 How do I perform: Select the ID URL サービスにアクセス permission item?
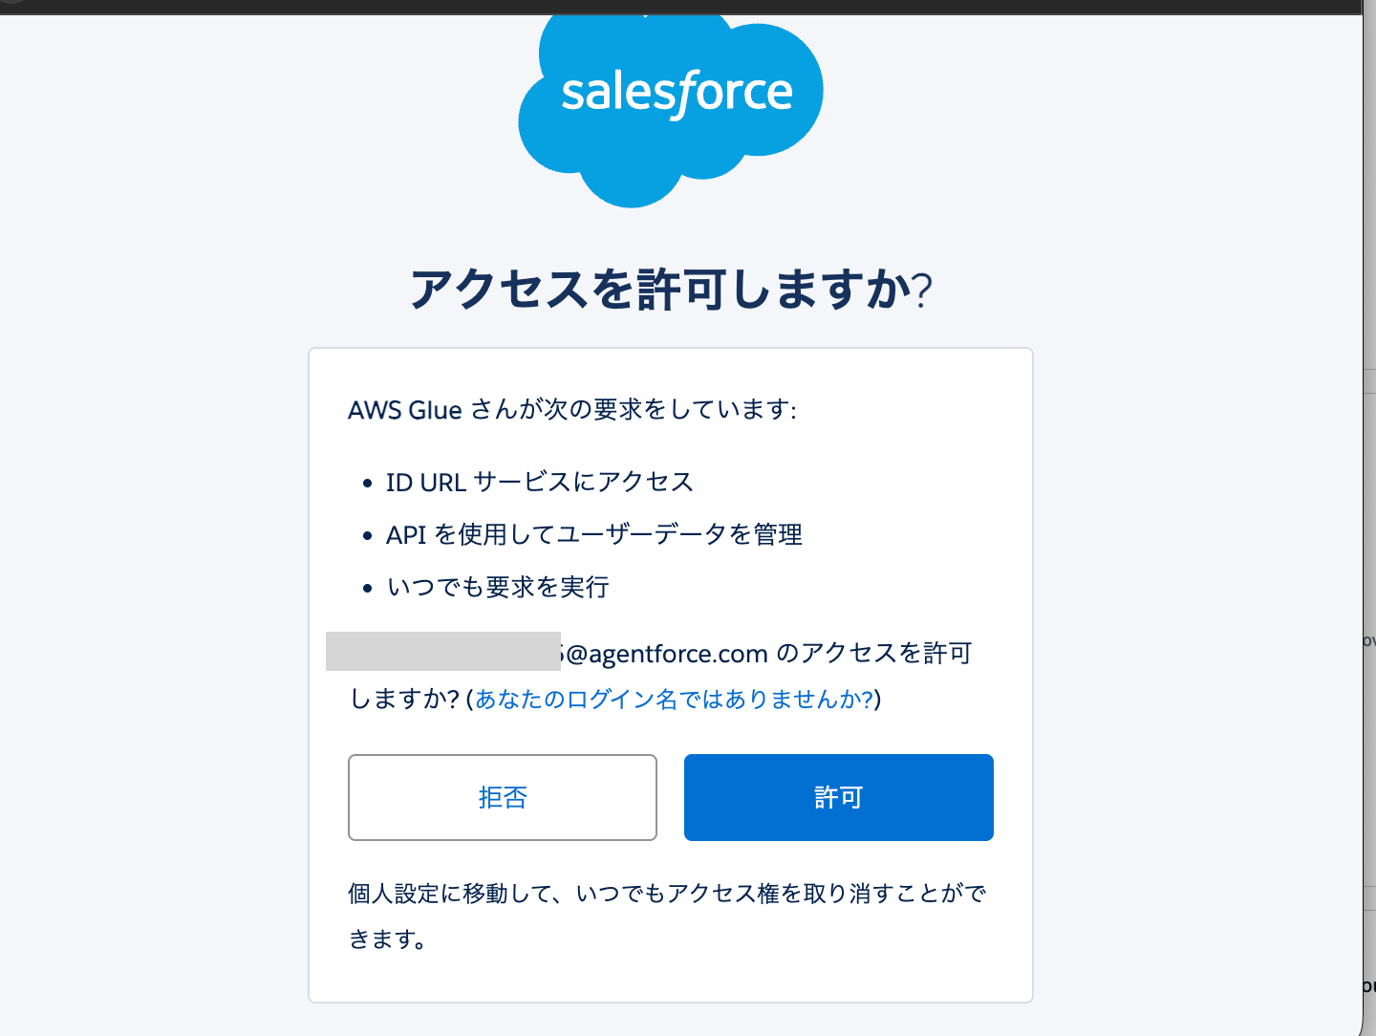[x=539, y=483]
